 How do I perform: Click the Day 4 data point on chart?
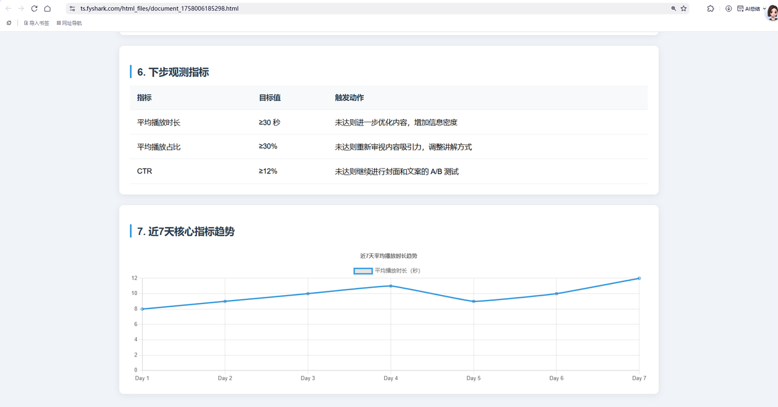click(x=391, y=286)
